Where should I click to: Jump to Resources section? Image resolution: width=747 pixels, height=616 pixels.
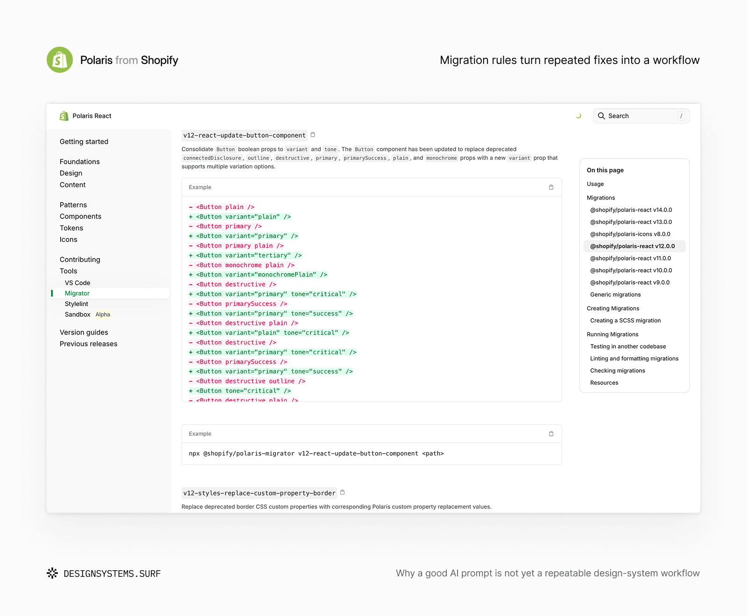604,383
